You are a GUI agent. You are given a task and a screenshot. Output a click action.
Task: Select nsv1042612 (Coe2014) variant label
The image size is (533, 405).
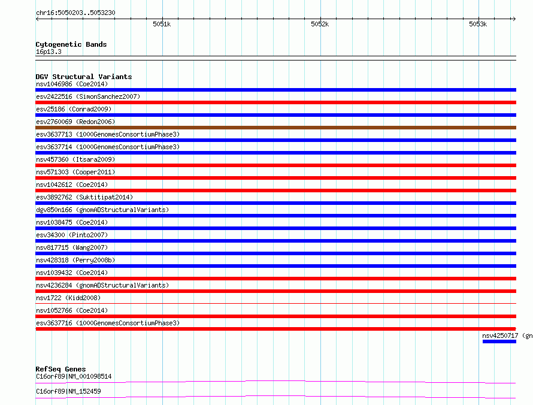72,185
